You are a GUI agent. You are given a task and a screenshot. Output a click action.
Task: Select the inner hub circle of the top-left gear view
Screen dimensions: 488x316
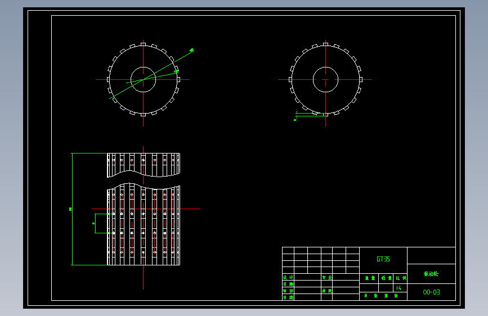pos(143,80)
